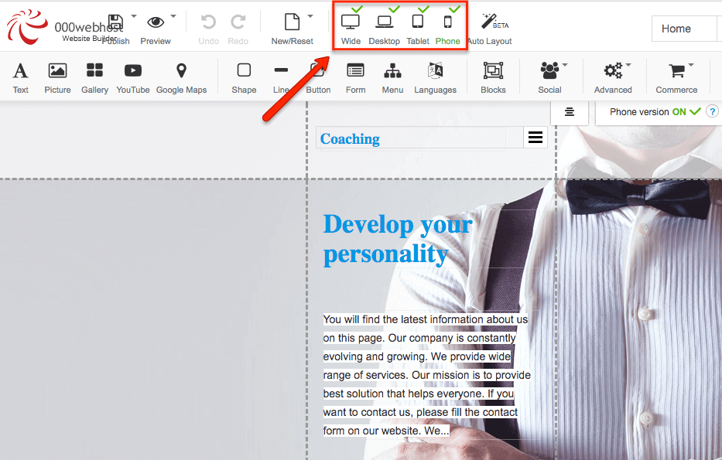Open the Phone version help question mark
The width and height of the screenshot is (722, 460).
point(713,112)
